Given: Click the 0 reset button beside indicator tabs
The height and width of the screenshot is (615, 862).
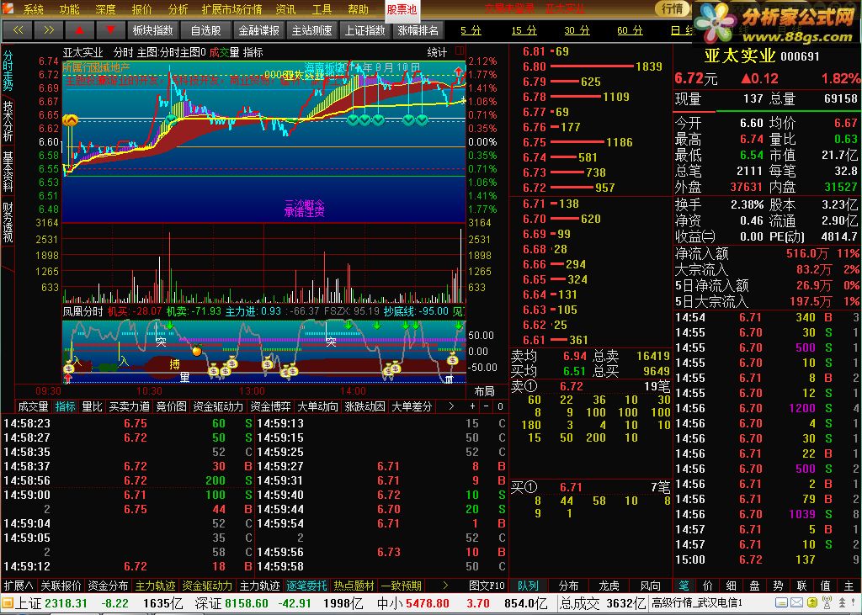Looking at the screenshot, I should [x=500, y=406].
